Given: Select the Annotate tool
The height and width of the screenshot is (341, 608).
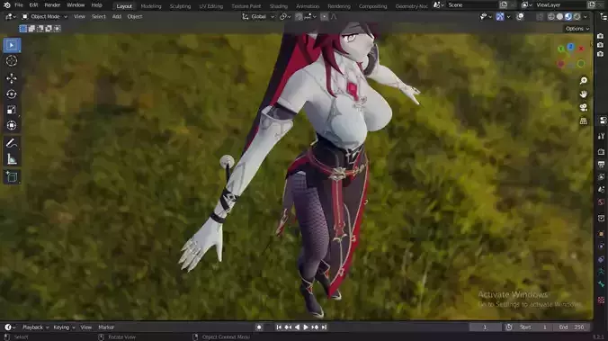Looking at the screenshot, I should click(x=12, y=143).
